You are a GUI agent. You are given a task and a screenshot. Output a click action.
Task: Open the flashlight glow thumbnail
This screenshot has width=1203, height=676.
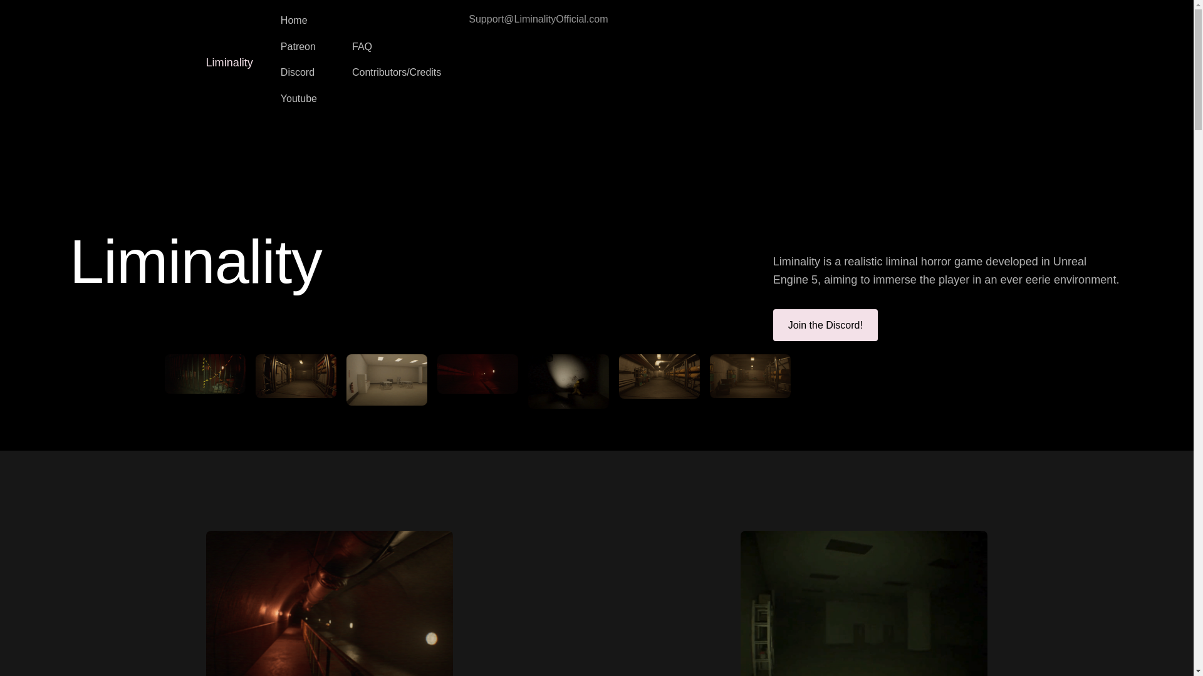tap(568, 381)
